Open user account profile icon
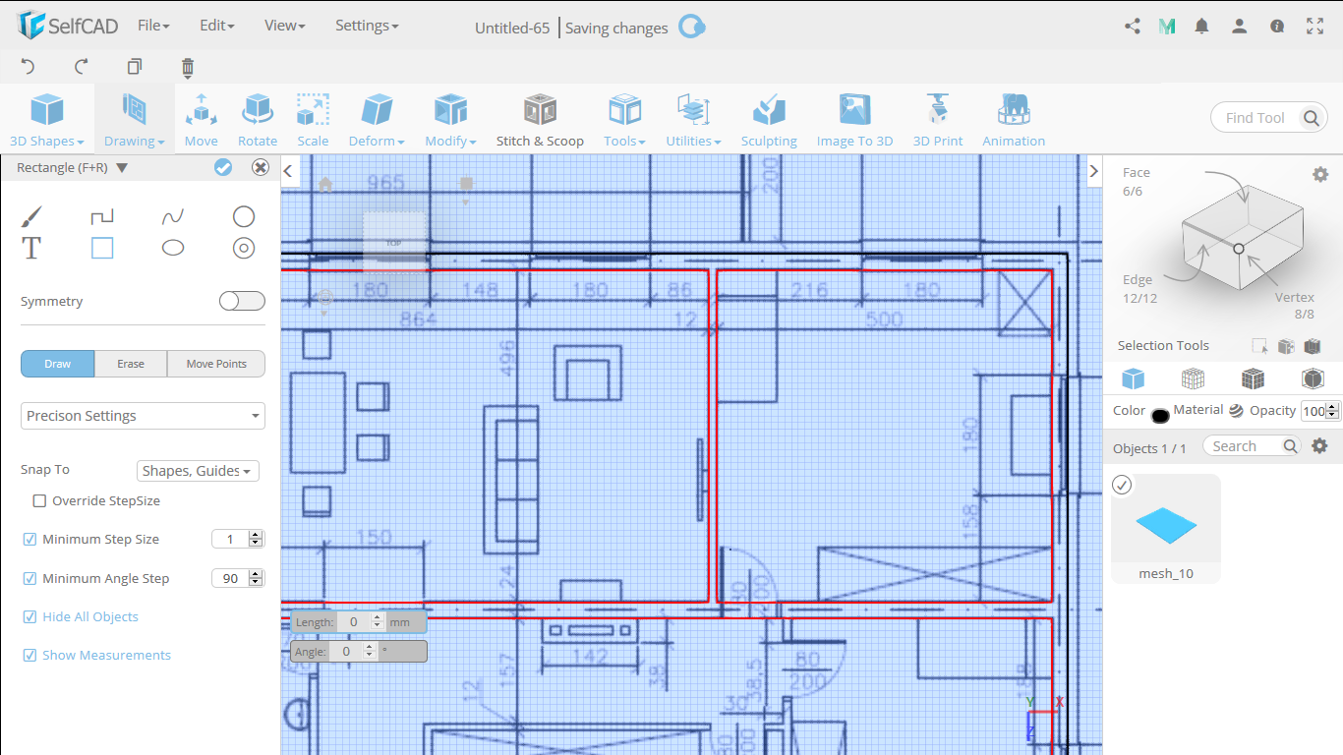Image resolution: width=1343 pixels, height=755 pixels. tap(1240, 27)
